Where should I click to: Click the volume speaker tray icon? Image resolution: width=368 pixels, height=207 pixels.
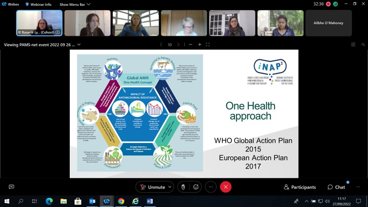pyautogui.click(x=327, y=201)
